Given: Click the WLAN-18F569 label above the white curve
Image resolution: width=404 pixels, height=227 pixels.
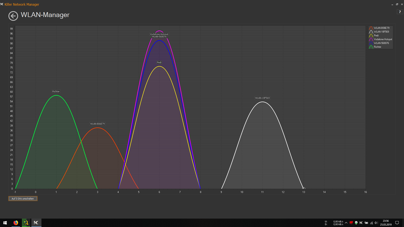Looking at the screenshot, I should click(x=262, y=98).
